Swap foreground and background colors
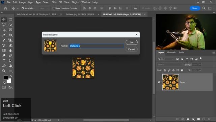Image resolution: width=216 pixels, height=122 pixels. pyautogui.click(x=10, y=76)
